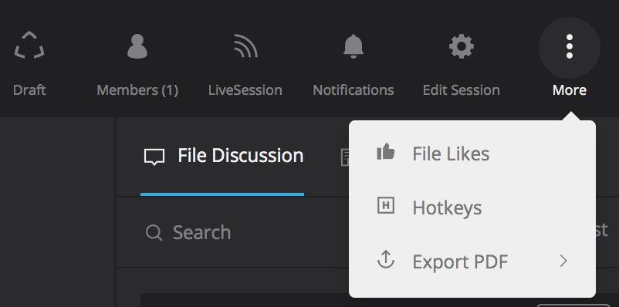Viewport: 619px width, 307px height.
Task: Click the Export PDF upload icon
Action: 386,259
